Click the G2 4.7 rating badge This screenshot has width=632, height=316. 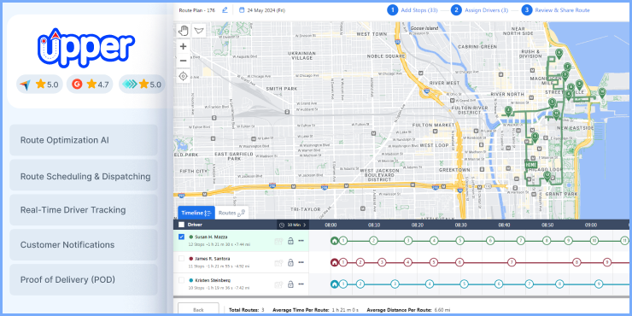tap(90, 85)
